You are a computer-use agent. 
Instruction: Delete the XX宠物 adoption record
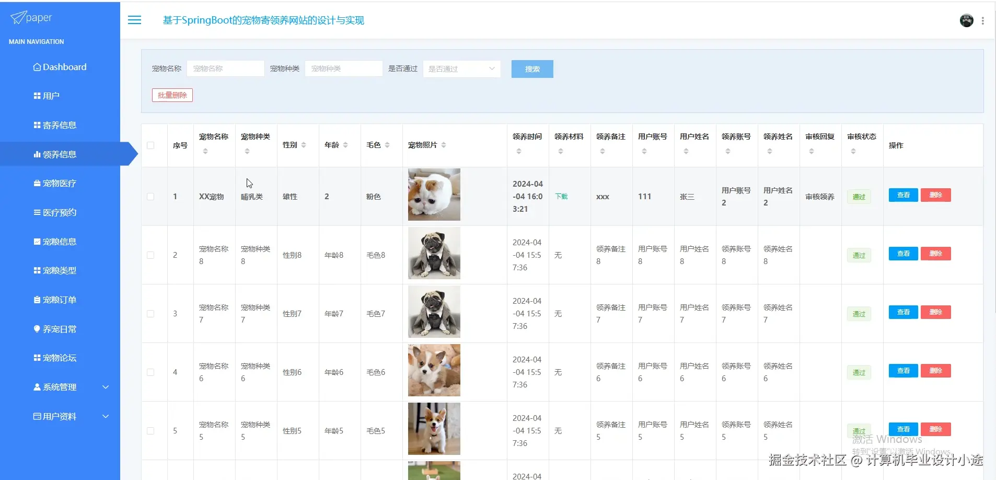coord(935,195)
